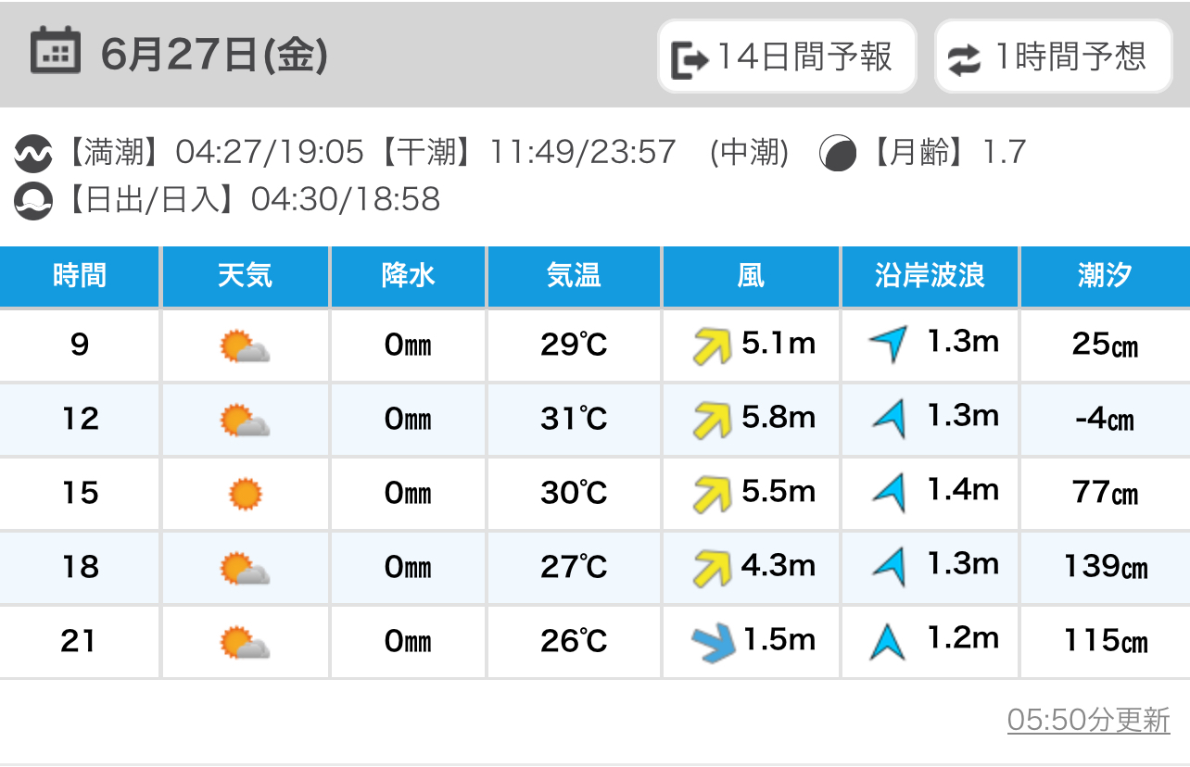Click the wave direction arrow at 21時

coord(887,641)
